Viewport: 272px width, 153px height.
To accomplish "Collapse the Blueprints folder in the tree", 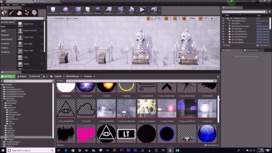I will 4,108.
